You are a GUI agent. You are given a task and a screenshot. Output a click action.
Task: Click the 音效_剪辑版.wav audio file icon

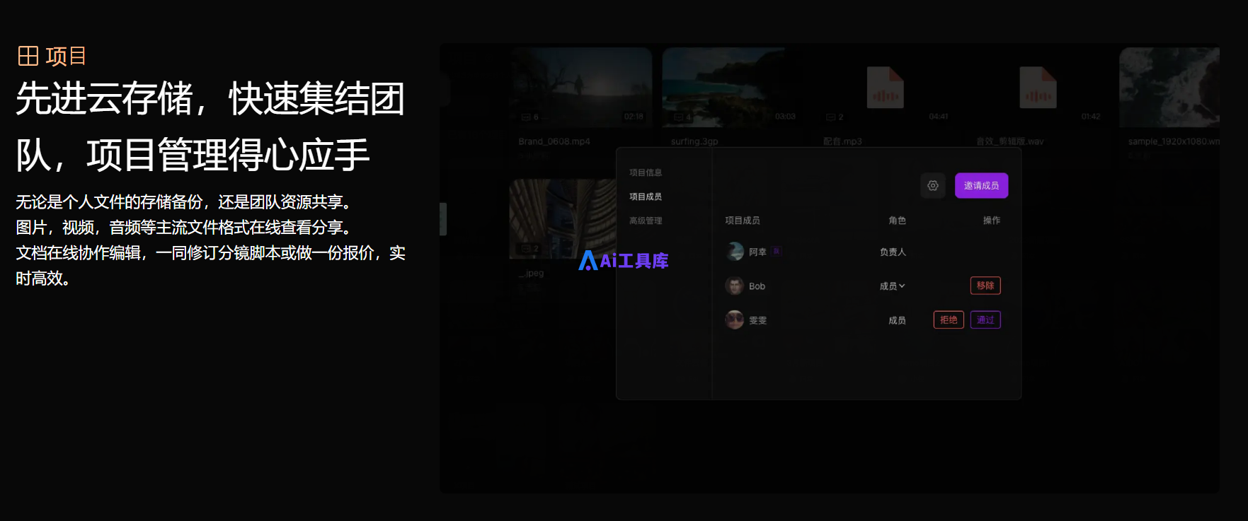coord(1038,88)
